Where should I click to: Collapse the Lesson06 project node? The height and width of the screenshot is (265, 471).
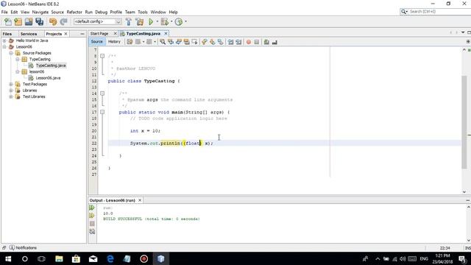click(x=4, y=47)
